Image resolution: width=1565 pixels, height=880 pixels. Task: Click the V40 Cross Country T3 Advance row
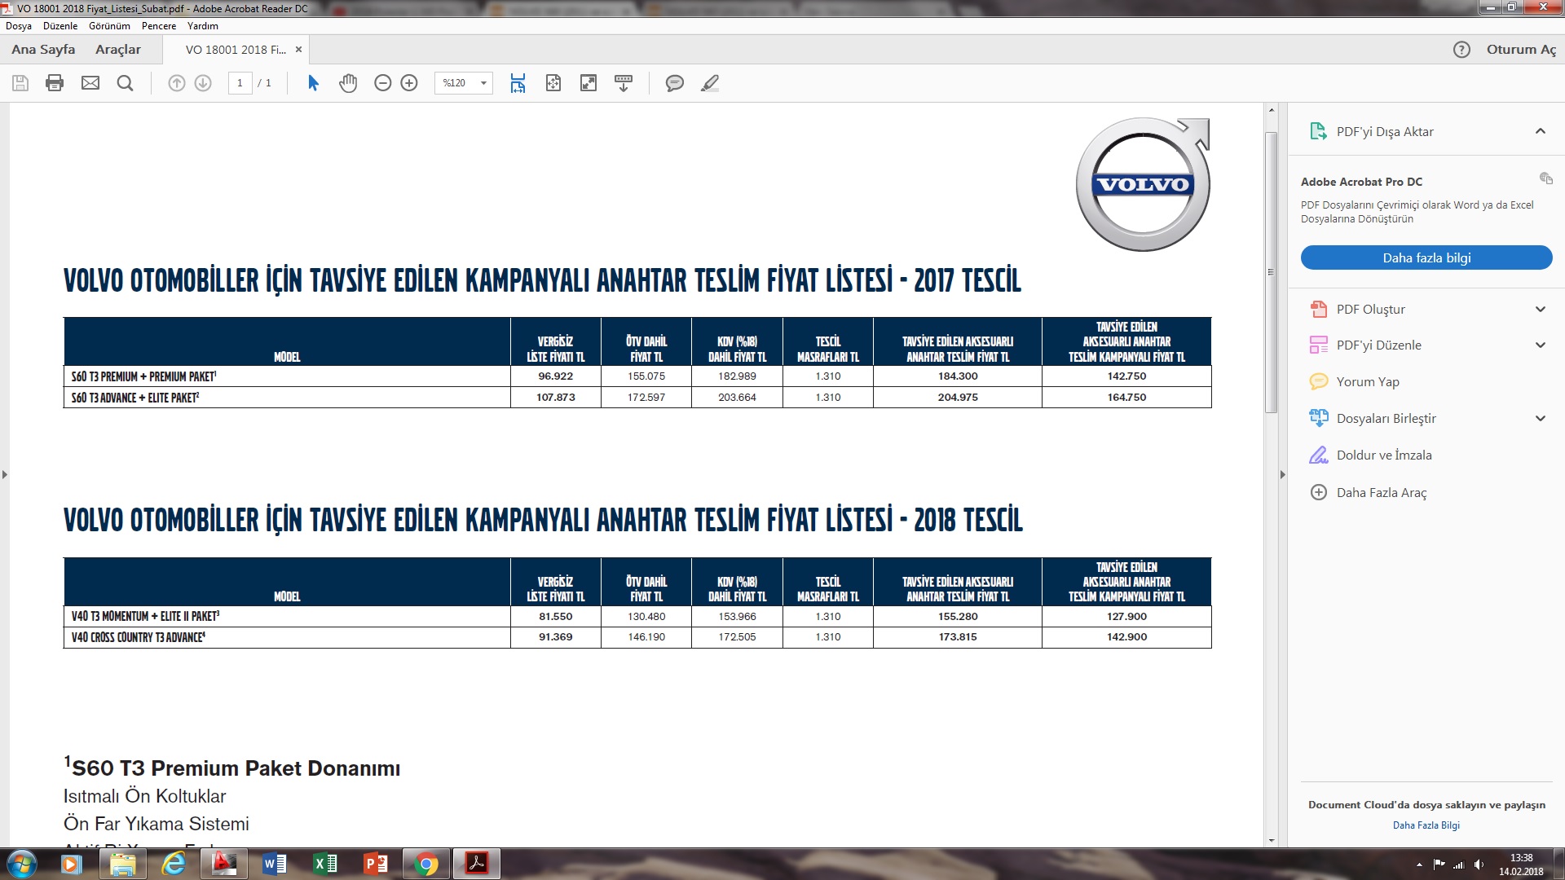(x=637, y=637)
